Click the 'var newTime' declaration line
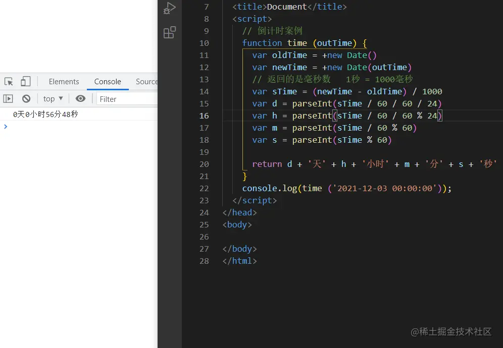The height and width of the screenshot is (348, 503). [332, 67]
